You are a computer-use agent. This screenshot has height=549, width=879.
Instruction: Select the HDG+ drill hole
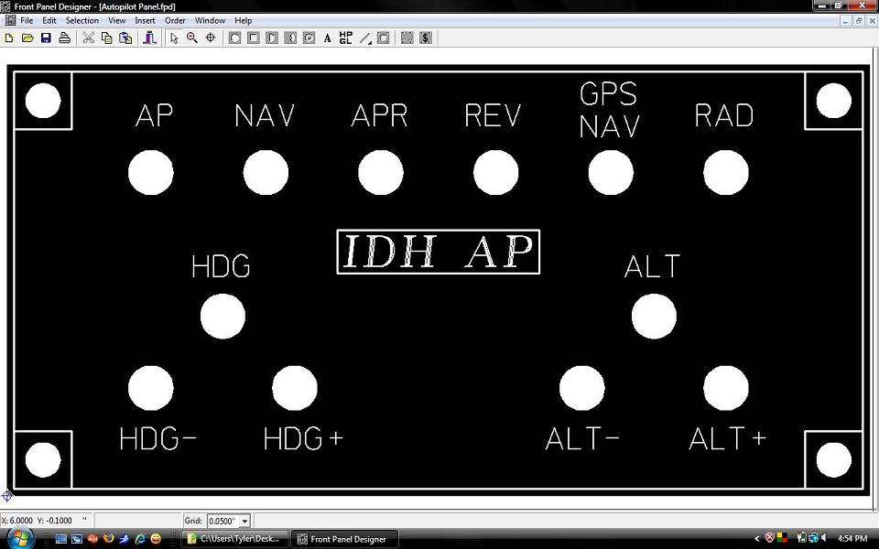click(x=294, y=388)
